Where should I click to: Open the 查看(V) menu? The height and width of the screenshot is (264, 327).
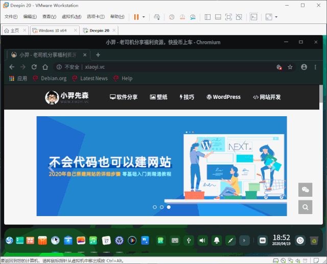click(49, 17)
